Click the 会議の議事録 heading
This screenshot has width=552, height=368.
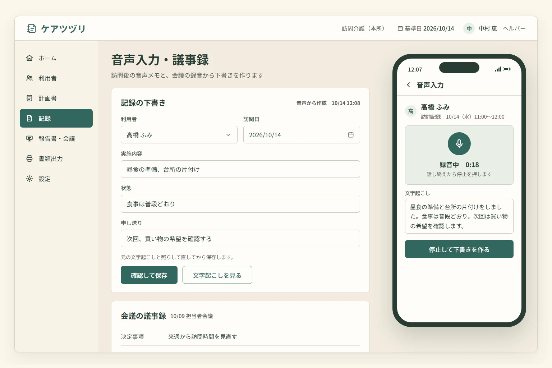click(143, 316)
